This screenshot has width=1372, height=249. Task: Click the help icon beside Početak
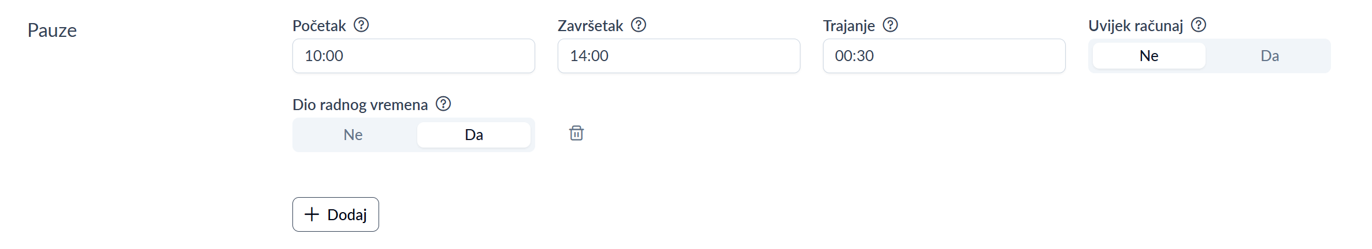point(361,25)
